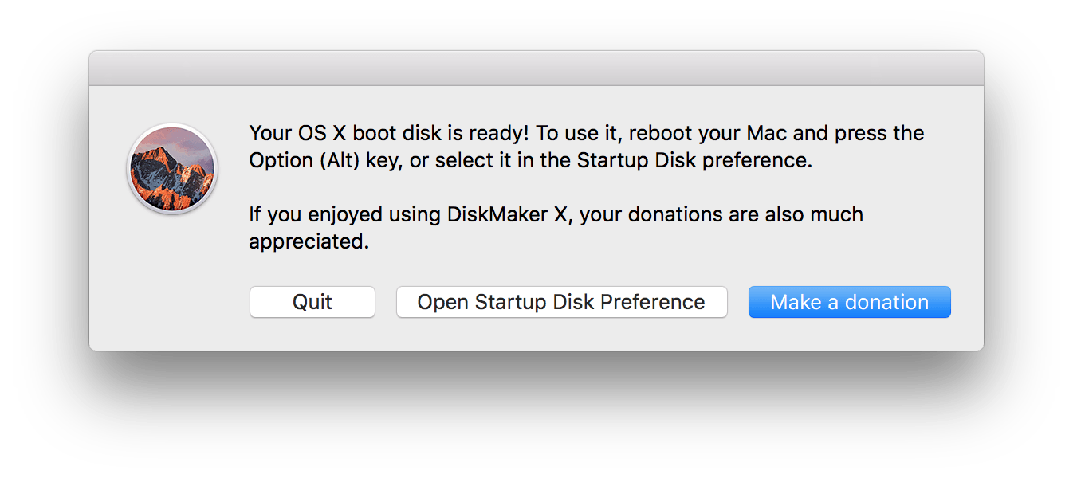The image size is (1073, 478).
Task: Click the 'DiskMaker X' name in the text
Action: (x=506, y=214)
